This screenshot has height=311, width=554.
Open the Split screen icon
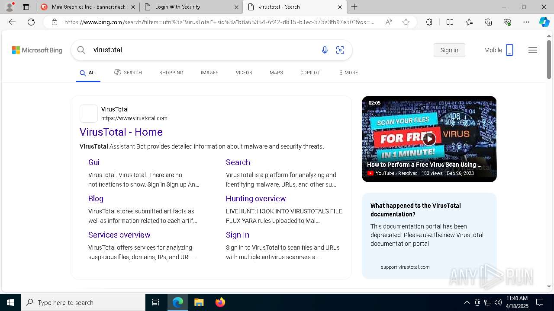(450, 22)
